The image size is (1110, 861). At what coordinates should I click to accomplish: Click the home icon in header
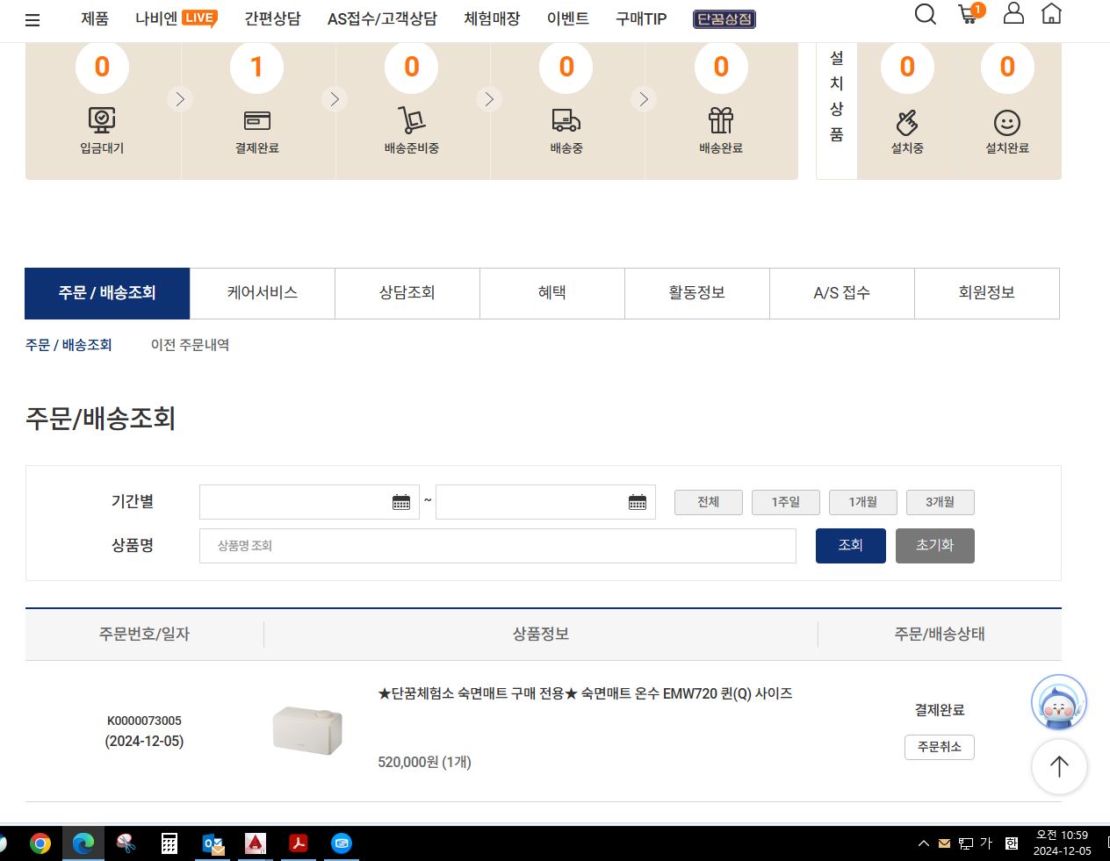click(1051, 13)
